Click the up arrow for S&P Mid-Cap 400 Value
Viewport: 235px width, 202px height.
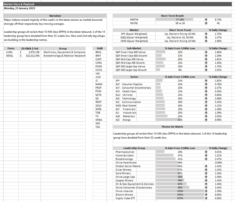pos(206,59)
